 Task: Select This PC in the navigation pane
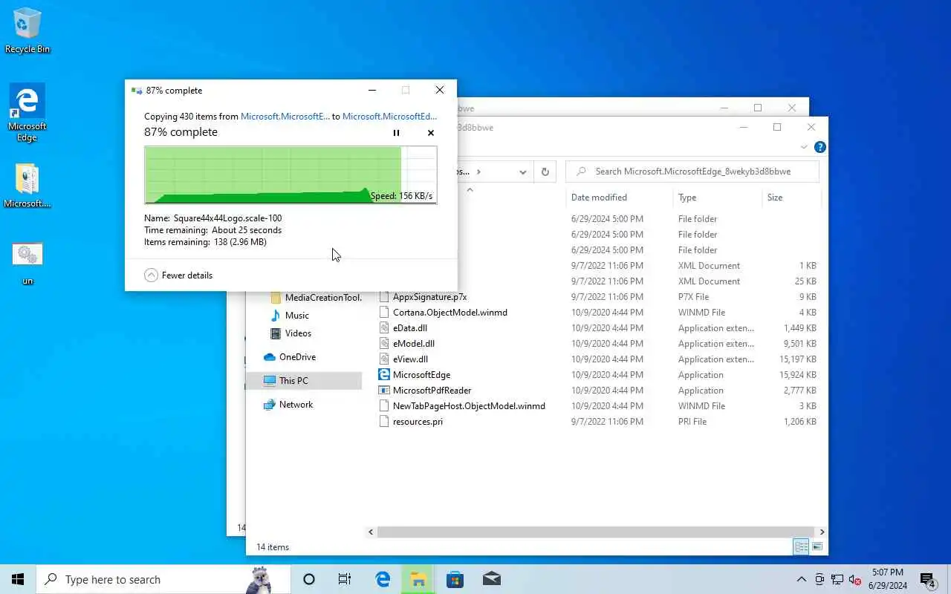[x=304, y=381]
